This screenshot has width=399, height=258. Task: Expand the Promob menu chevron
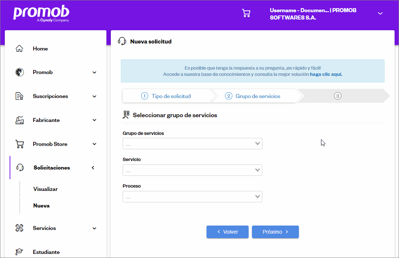tap(95, 72)
